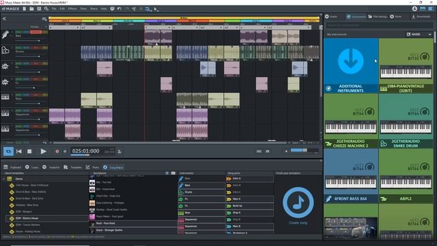Save the project using the disk icon
Image resolution: width=437 pixels, height=246 pixels.
coord(39,9)
